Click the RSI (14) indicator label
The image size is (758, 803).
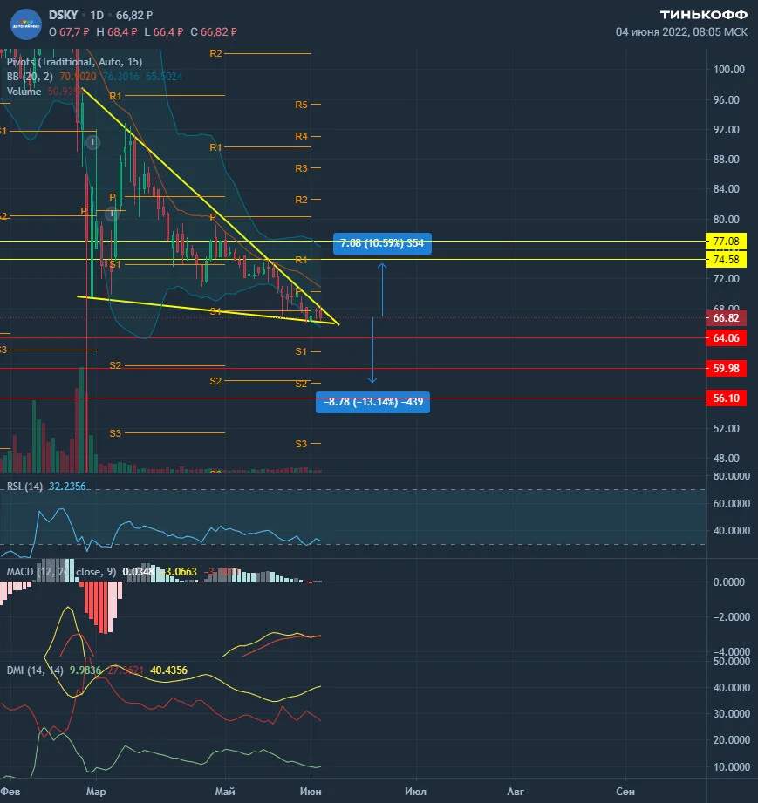(24, 486)
